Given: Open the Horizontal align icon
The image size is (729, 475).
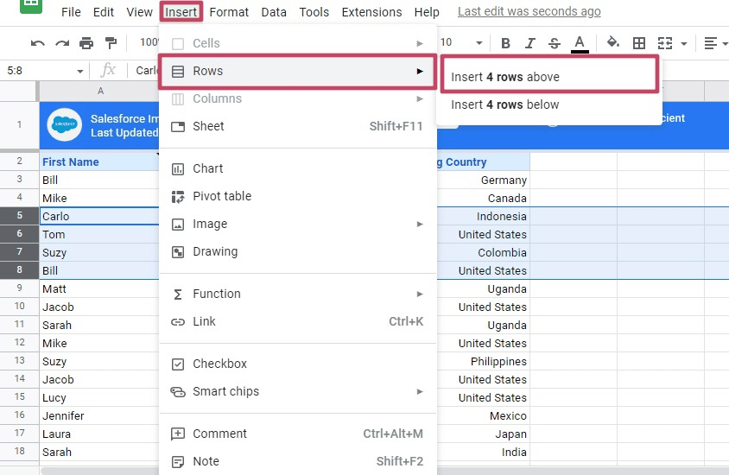Looking at the screenshot, I should [710, 43].
